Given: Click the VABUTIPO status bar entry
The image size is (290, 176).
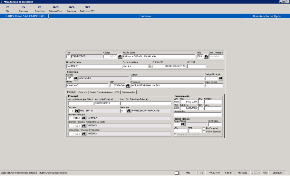Looking at the screenshot, I should pos(215,173).
